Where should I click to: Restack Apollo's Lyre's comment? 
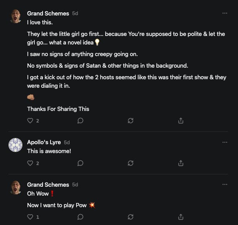coord(131,163)
